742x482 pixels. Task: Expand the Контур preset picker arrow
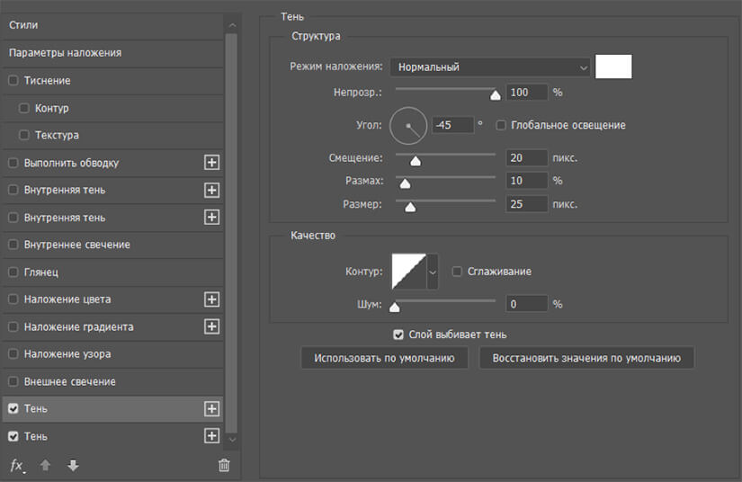pos(433,272)
